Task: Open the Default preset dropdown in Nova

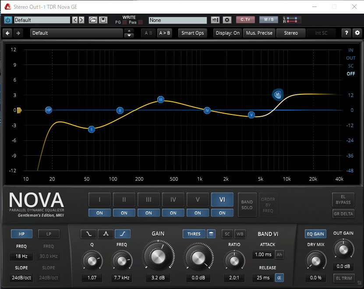Action: point(77,33)
